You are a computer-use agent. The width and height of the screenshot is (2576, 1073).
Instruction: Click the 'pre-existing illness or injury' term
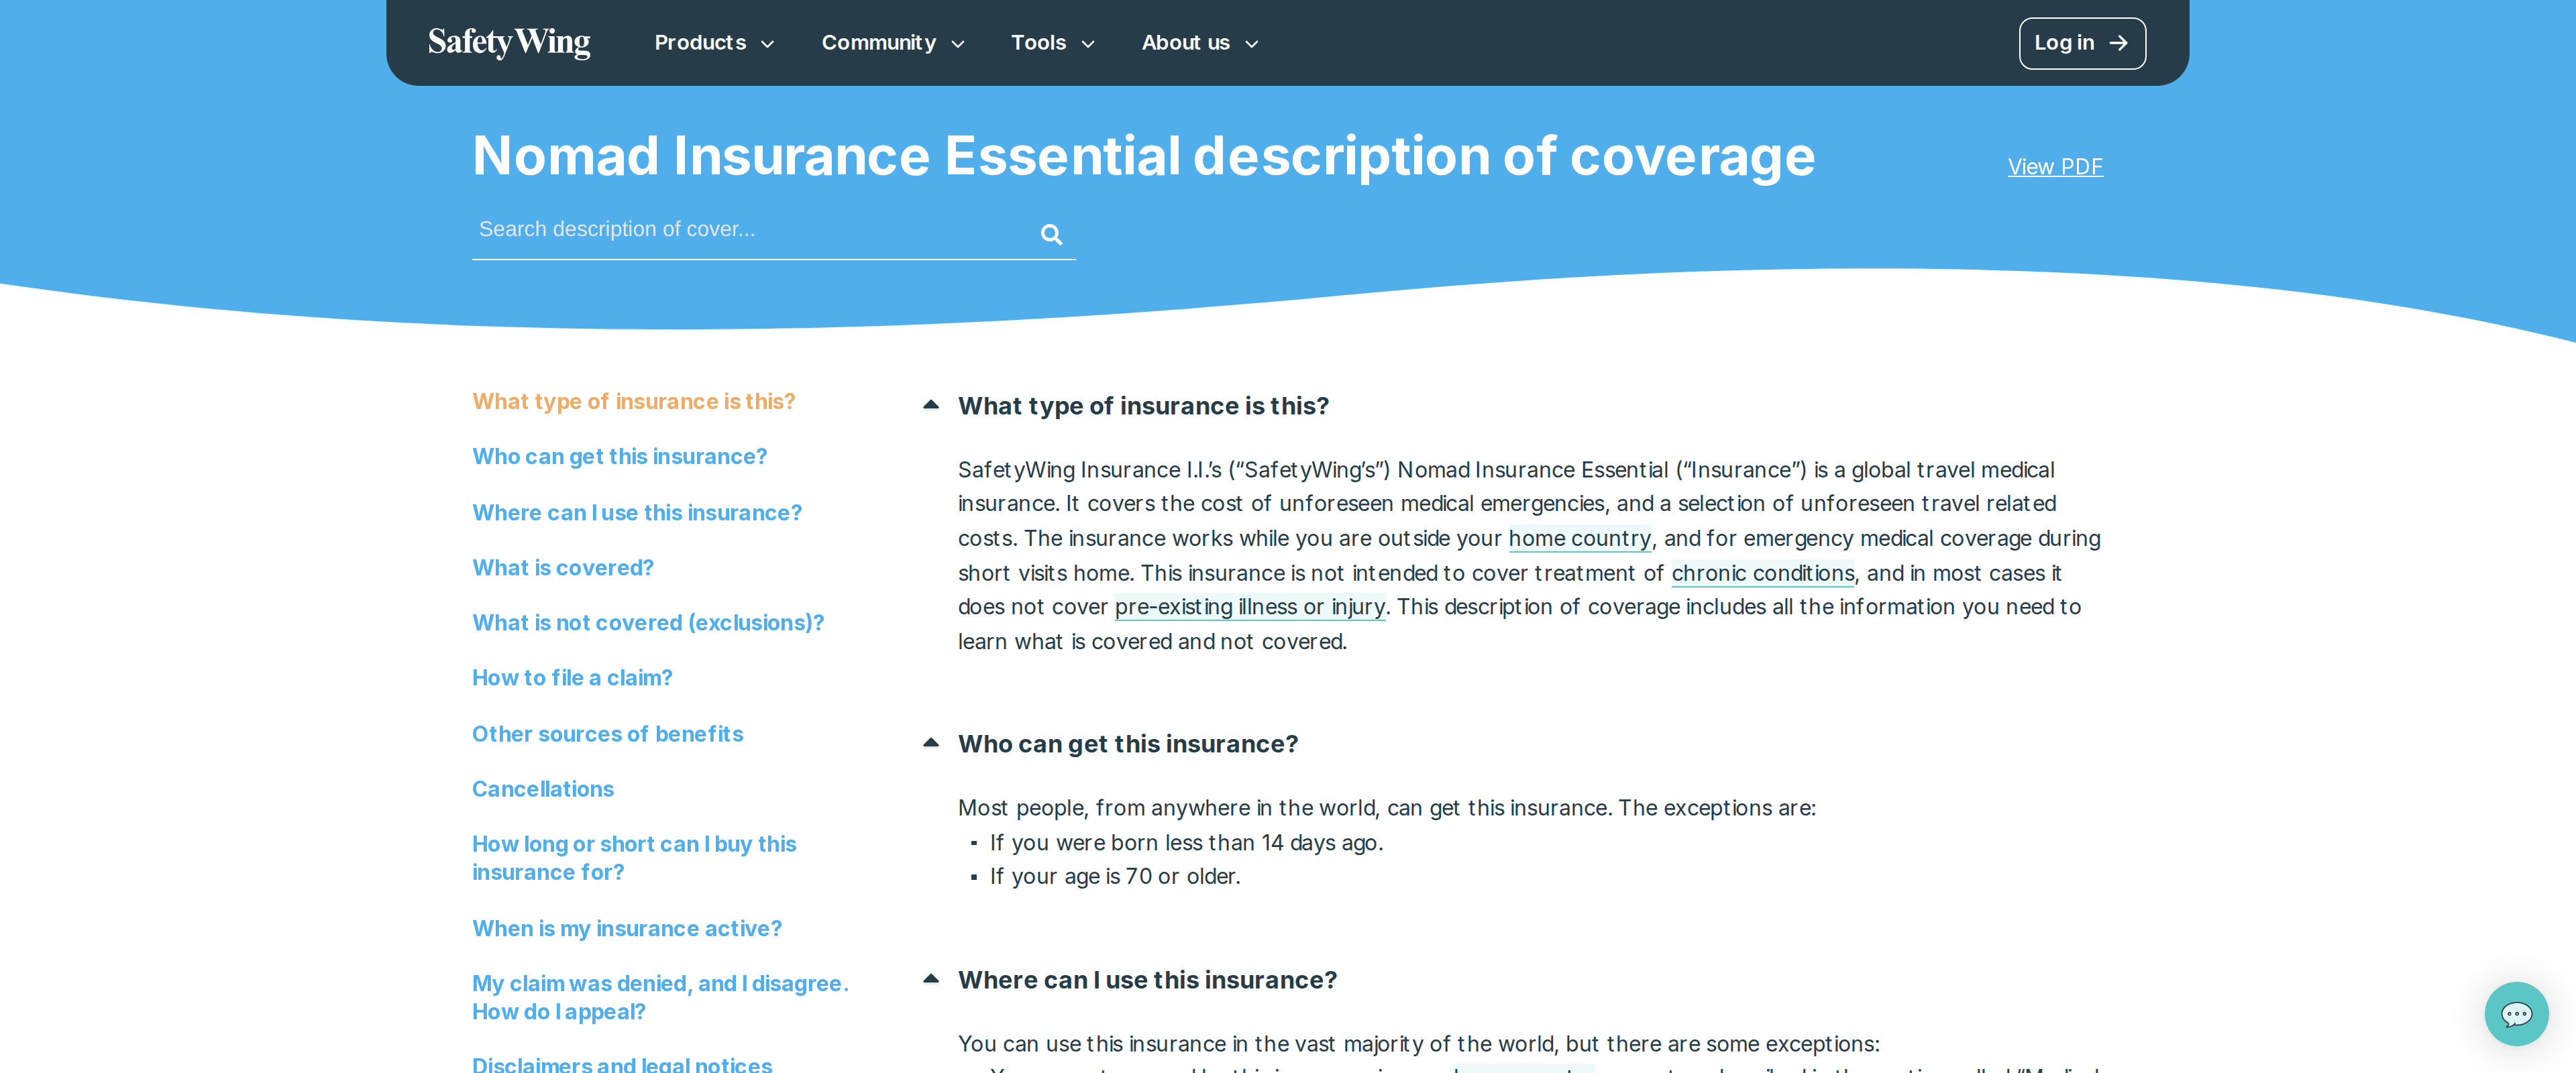click(1250, 606)
